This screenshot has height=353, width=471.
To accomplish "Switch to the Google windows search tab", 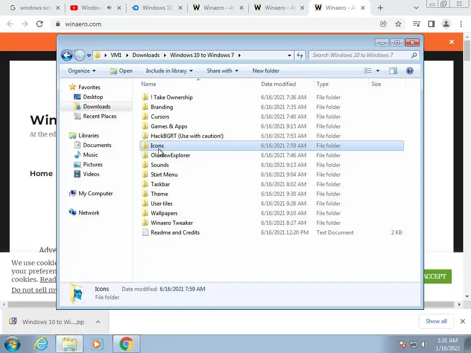I will (x=34, y=8).
